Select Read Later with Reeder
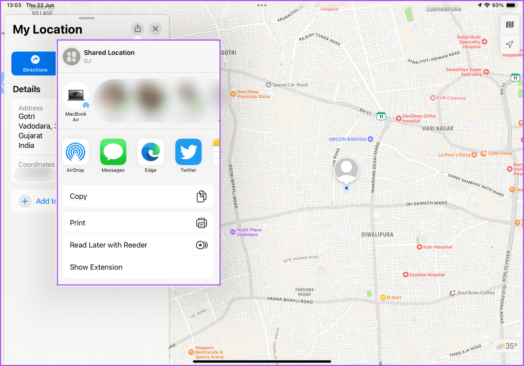The image size is (524, 366). tap(138, 245)
